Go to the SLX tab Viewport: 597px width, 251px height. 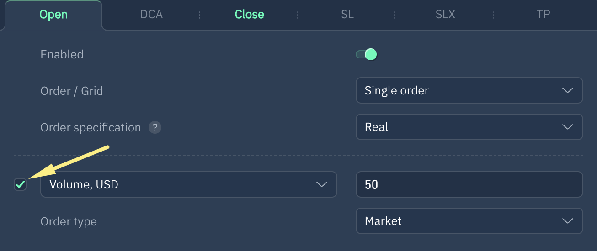[445, 15]
